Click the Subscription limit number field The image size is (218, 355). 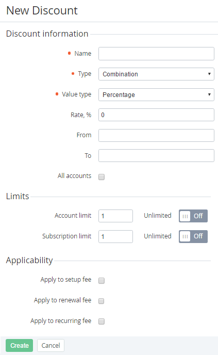pos(115,237)
